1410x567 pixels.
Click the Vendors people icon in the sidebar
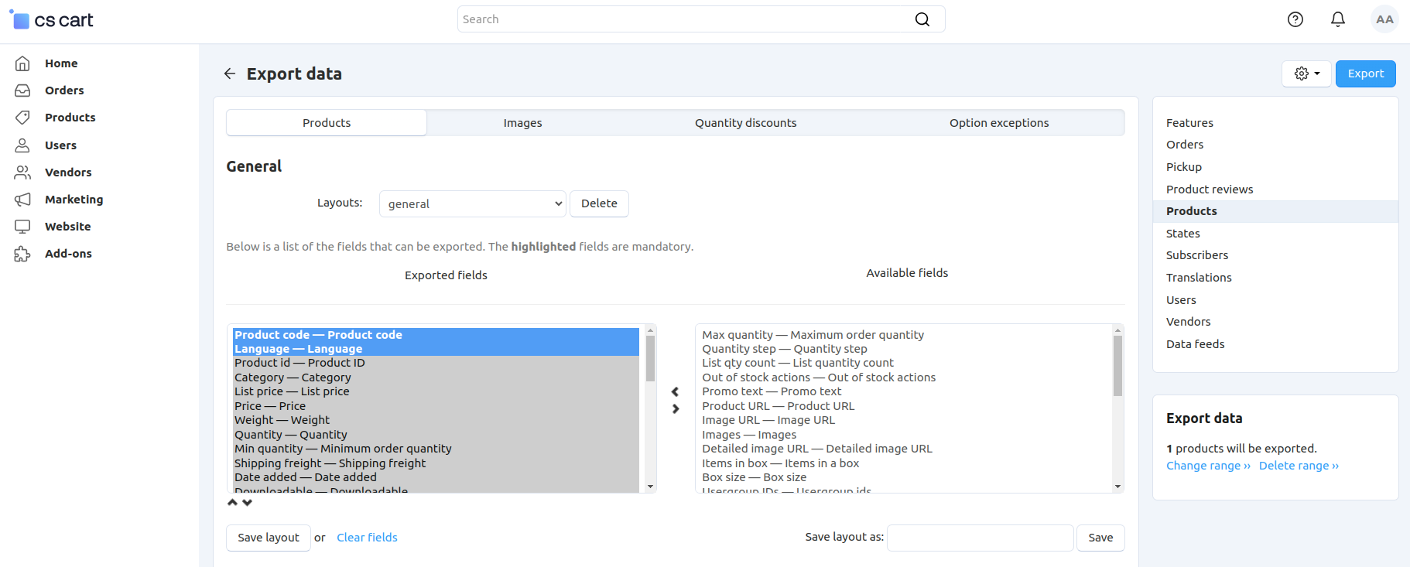(x=22, y=172)
